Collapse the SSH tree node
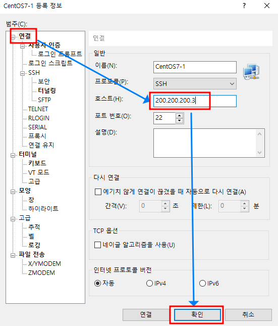Image resolution: width=278 pixels, height=326 pixels. point(22,74)
